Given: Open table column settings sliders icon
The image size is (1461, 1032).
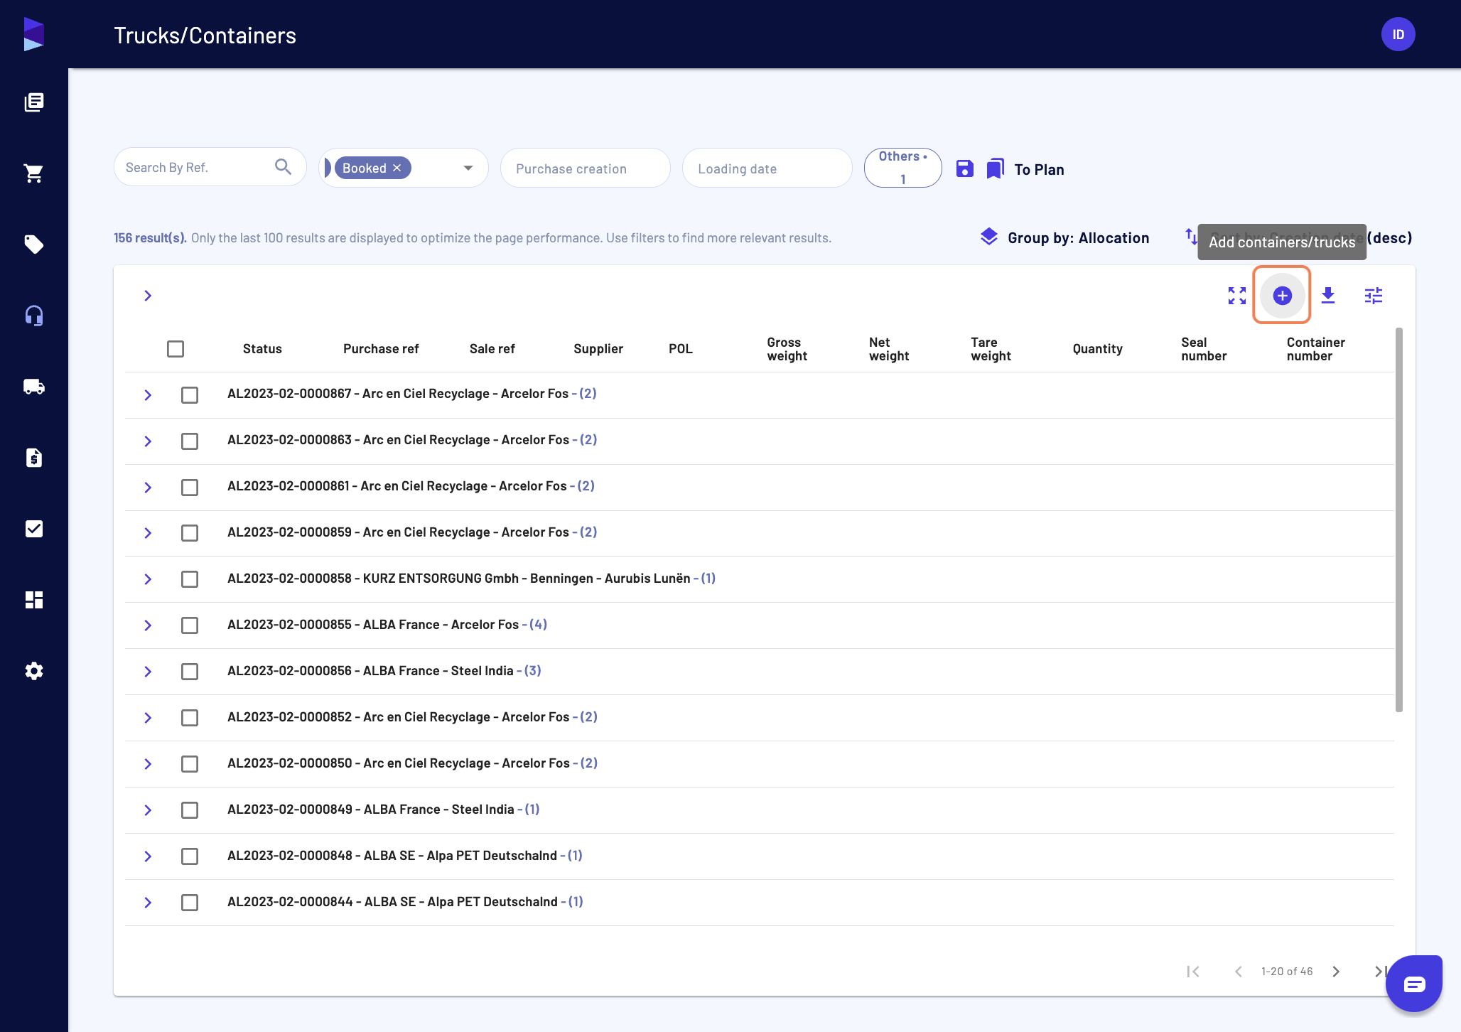Looking at the screenshot, I should [1373, 296].
